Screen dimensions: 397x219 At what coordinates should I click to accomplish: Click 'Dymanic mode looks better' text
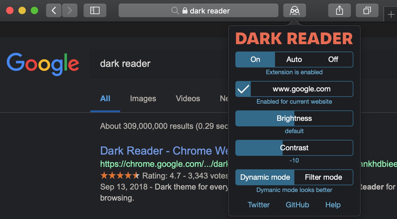point(294,190)
